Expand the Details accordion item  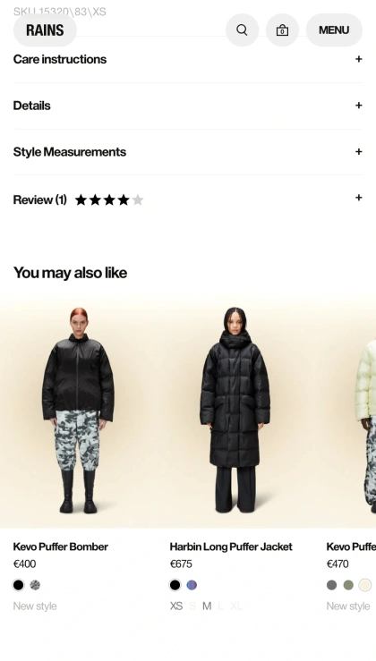pos(188,106)
